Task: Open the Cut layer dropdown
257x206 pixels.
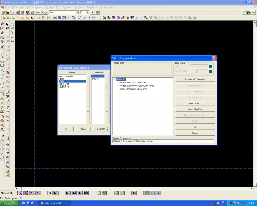Action: 76,12
